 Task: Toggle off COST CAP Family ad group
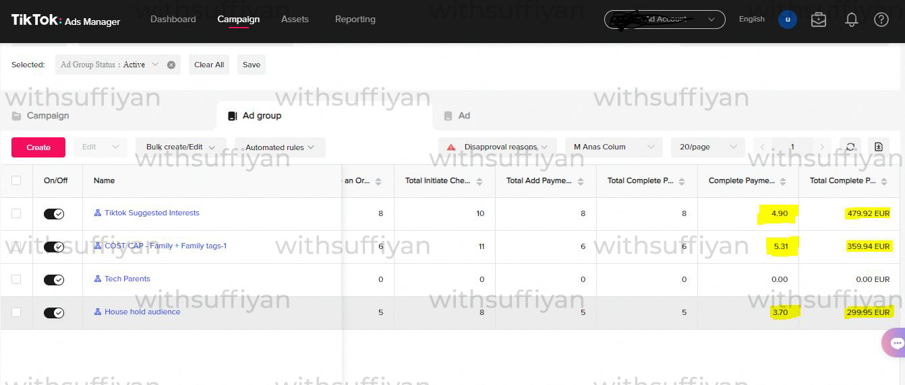click(54, 247)
